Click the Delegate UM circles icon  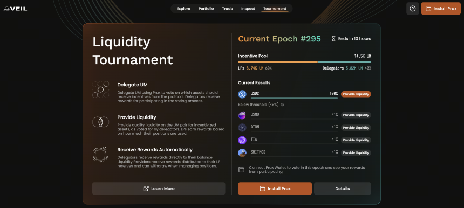pyautogui.click(x=100, y=89)
